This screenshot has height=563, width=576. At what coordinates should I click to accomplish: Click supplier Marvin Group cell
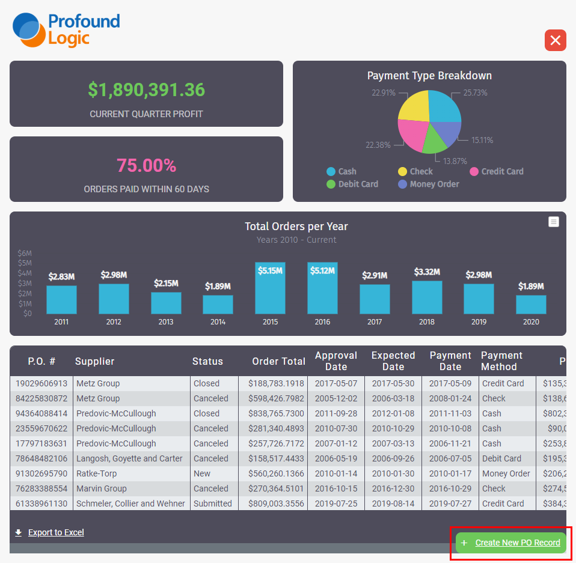[132, 488]
